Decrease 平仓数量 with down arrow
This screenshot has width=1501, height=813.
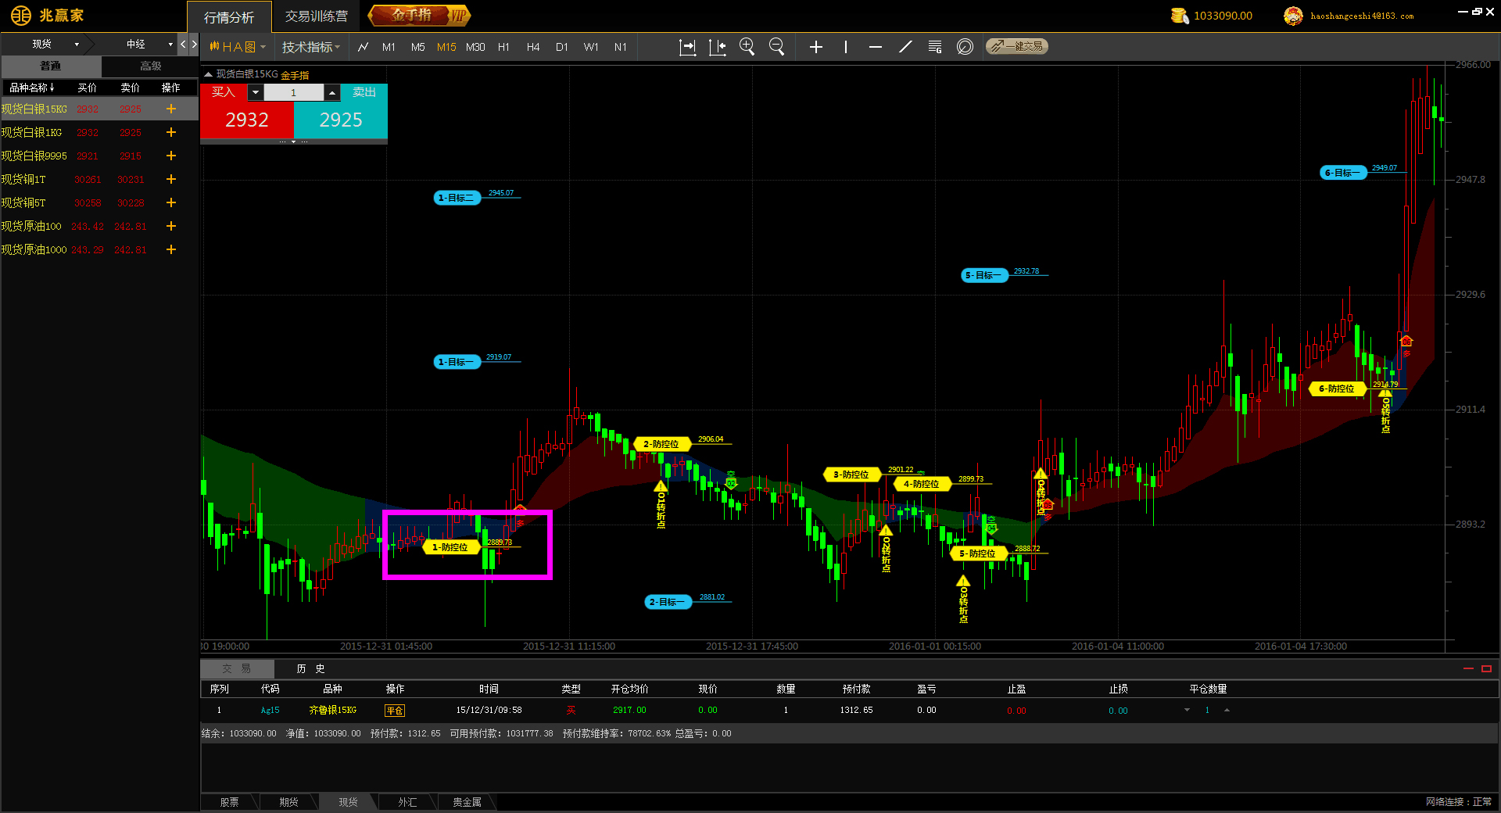point(1187,710)
